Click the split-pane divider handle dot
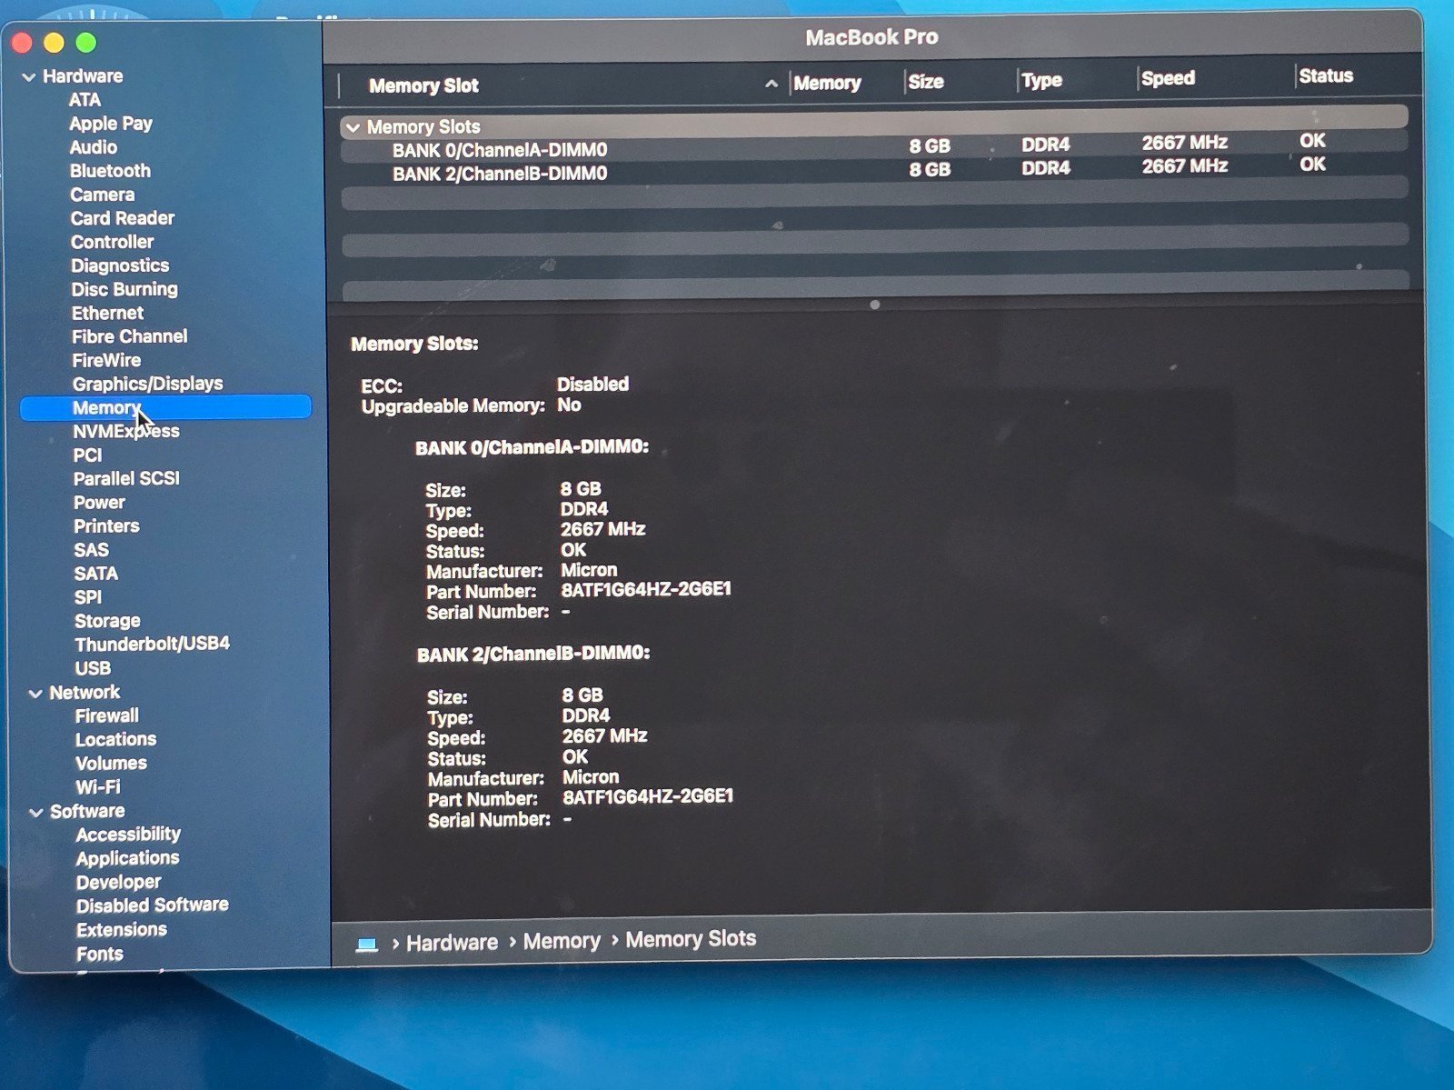The image size is (1454, 1090). (874, 305)
